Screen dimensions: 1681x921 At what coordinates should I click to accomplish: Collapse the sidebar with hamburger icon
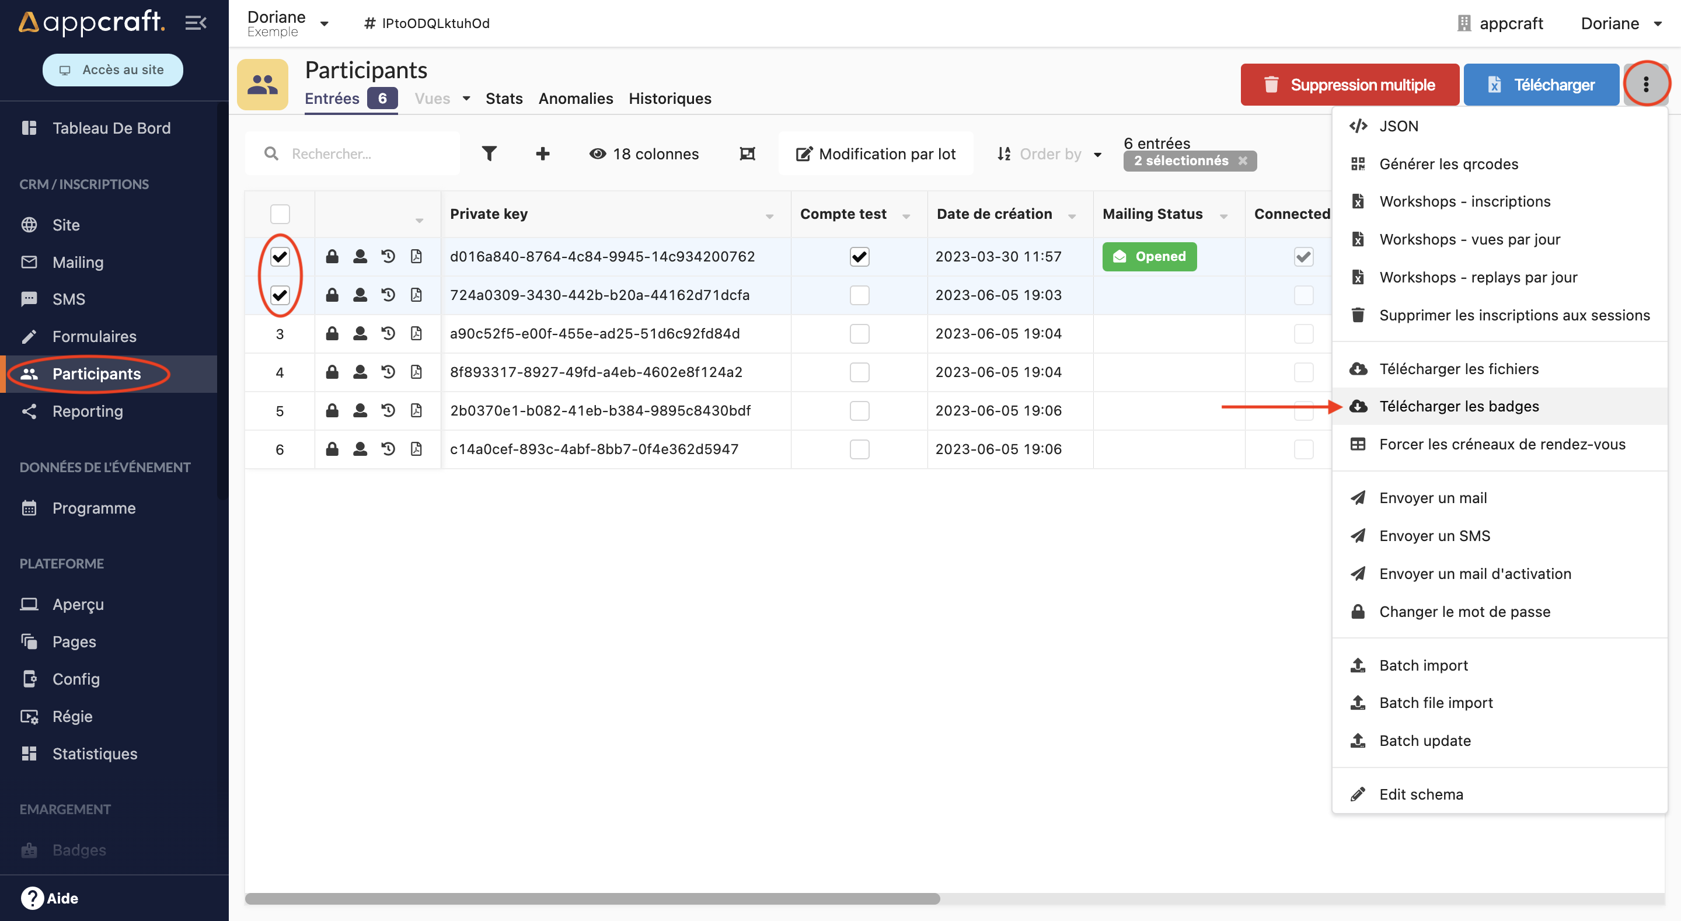(x=195, y=23)
